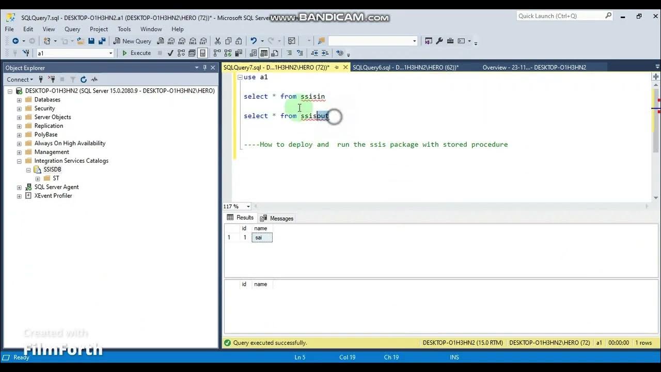Click the Object Explorer refresh icon

point(83,79)
